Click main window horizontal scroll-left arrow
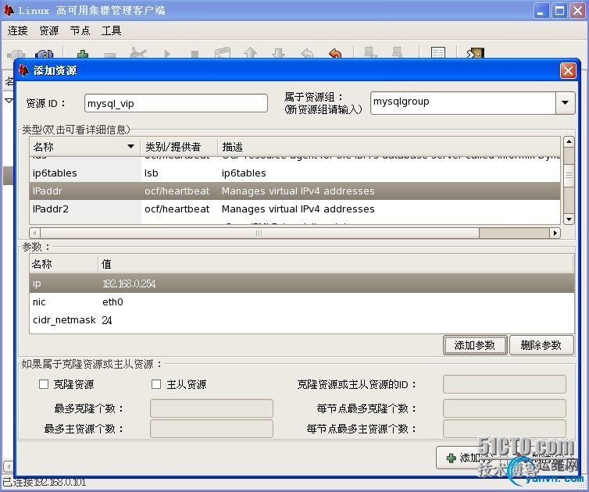Screen dimensions: 589x492 [x=9, y=467]
